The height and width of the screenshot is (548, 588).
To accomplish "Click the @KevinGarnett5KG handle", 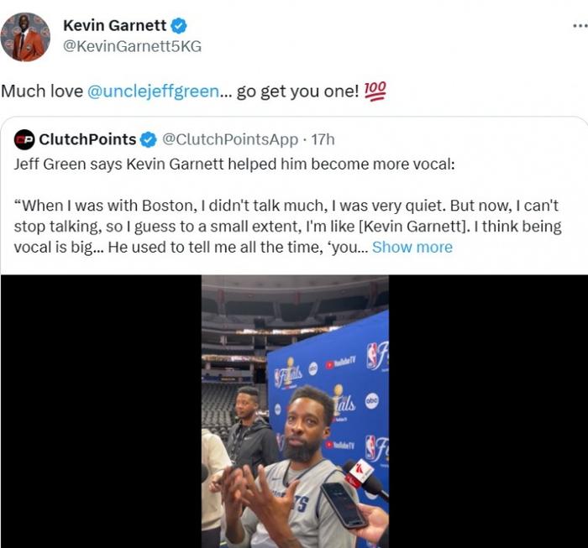I will click(132, 46).
